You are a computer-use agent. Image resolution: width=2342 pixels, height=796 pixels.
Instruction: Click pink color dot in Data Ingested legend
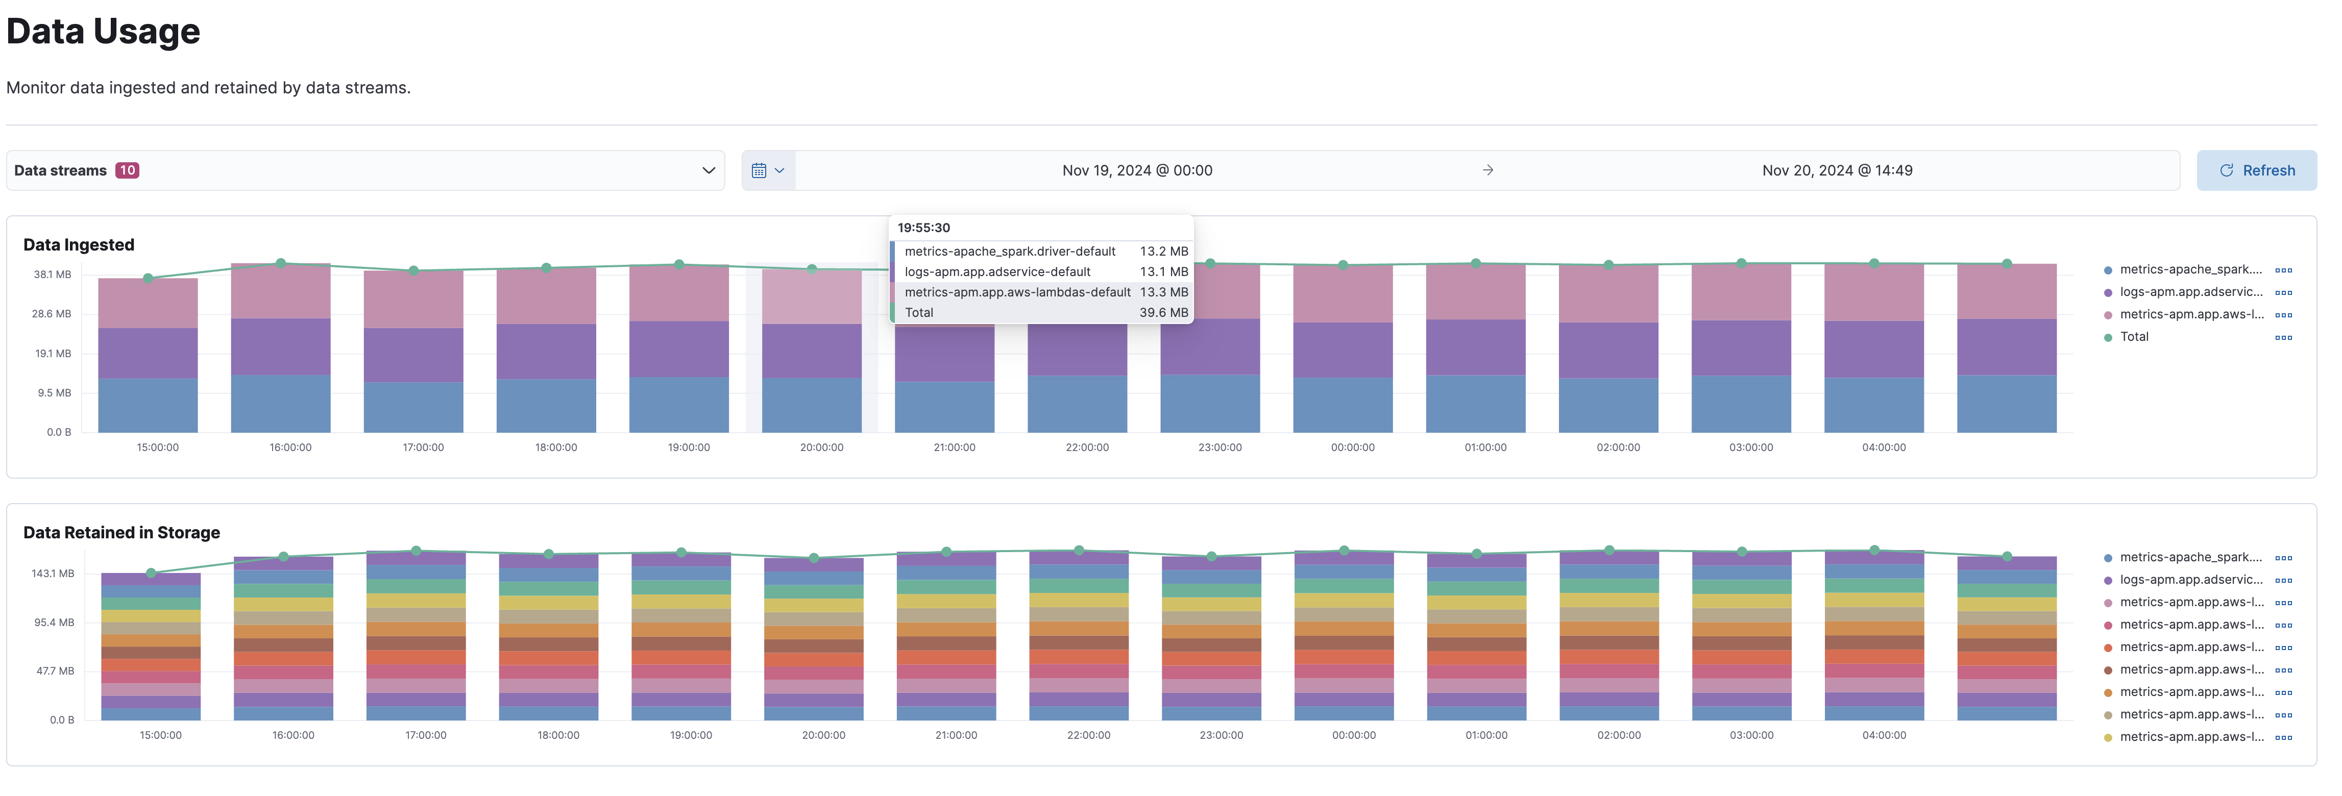coord(2107,315)
